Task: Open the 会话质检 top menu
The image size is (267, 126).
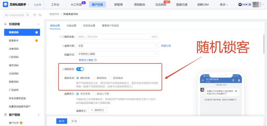Action: pyautogui.click(x=161, y=5)
